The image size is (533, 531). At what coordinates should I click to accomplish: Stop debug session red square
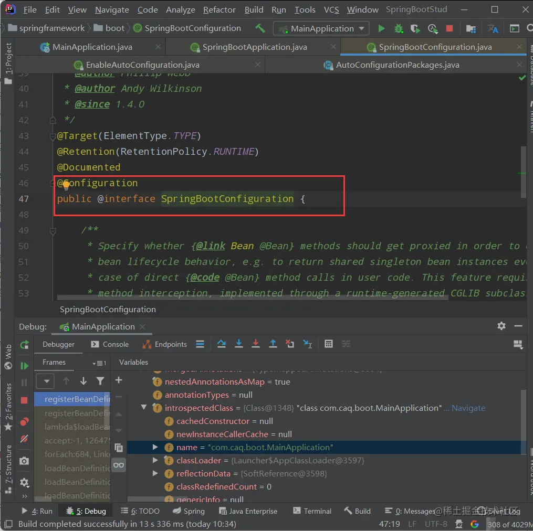pos(24,400)
